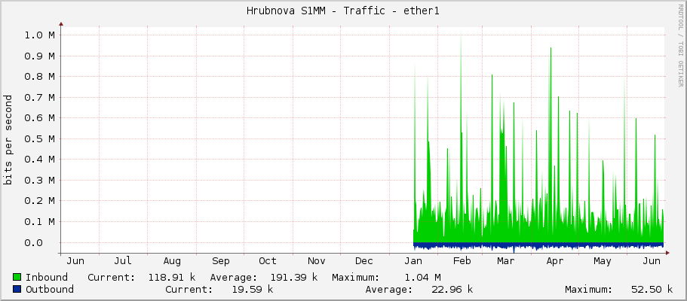Screen dimensions: 687x301
Task: Click the '0.8 M' y-axis label
Action: [39, 77]
